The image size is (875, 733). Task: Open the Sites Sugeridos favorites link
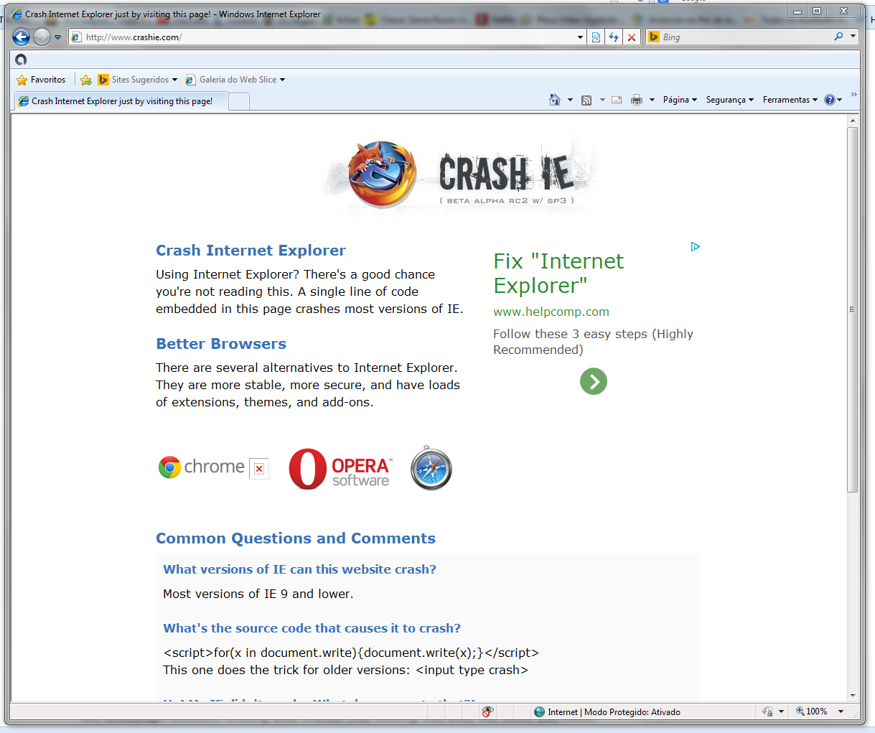pyautogui.click(x=137, y=80)
